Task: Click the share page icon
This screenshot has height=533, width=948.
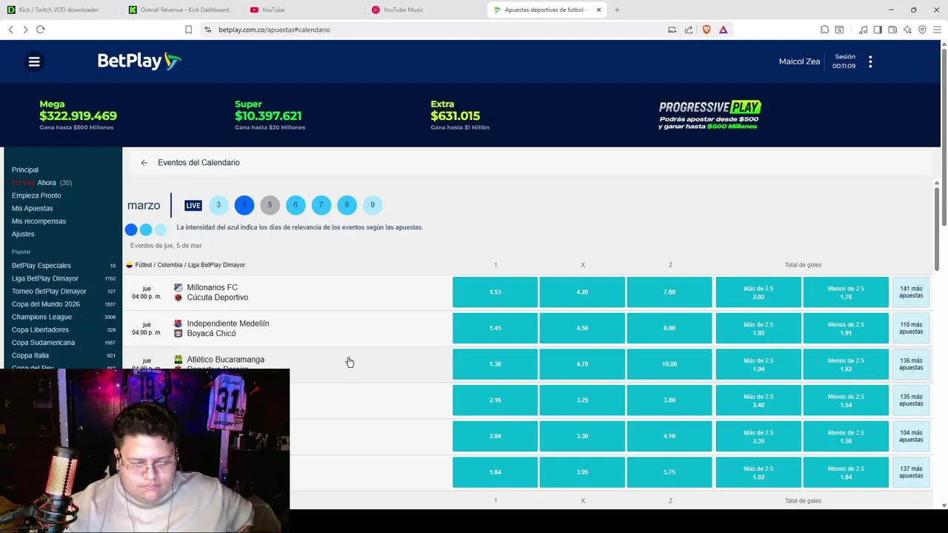Action: point(689,30)
